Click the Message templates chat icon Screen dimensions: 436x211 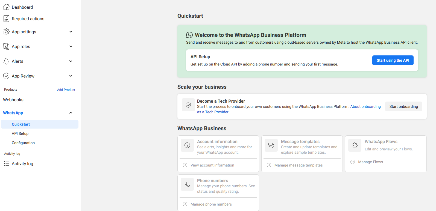271,145
